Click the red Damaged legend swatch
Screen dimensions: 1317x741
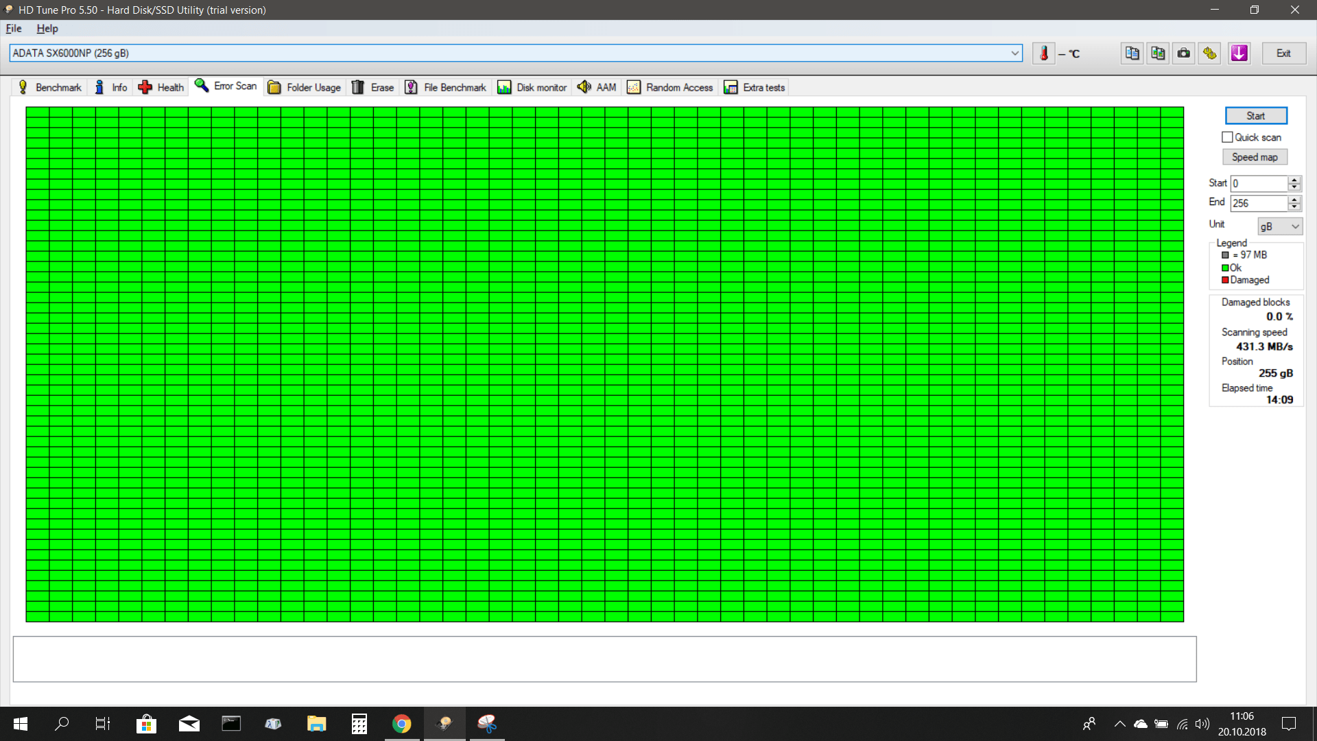(x=1225, y=280)
